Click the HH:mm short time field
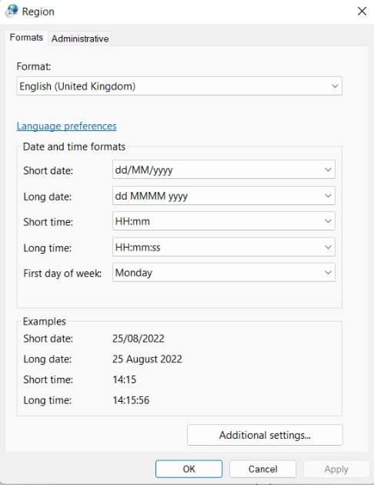Image resolution: width=374 pixels, height=485 pixels. click(x=224, y=221)
